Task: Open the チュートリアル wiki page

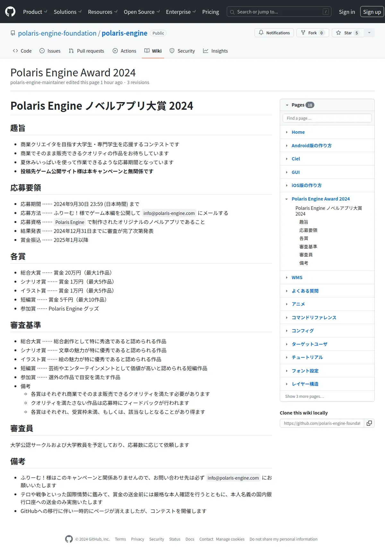Action: click(x=307, y=357)
